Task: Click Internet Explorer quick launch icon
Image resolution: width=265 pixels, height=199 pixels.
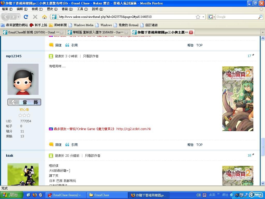Action: click(28, 195)
